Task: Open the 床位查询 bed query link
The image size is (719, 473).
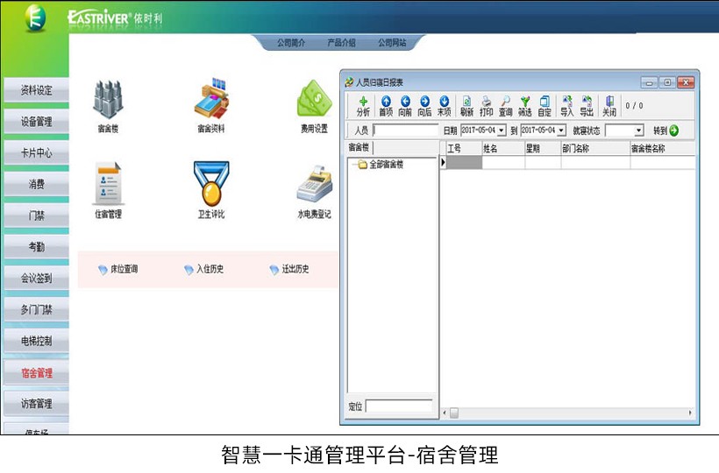Action: pyautogui.click(x=117, y=270)
